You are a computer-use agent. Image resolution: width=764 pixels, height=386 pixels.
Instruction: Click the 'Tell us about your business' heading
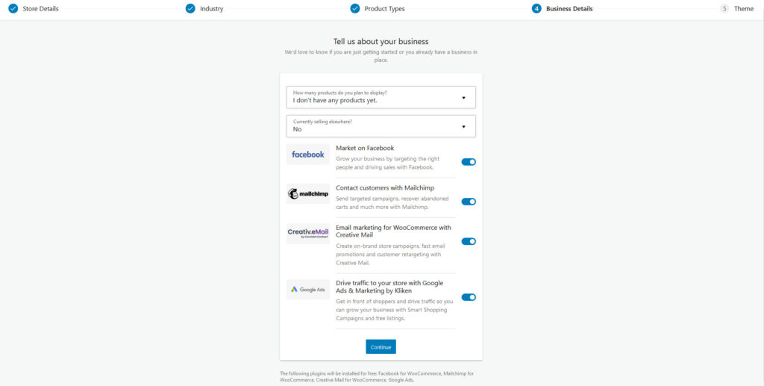381,41
